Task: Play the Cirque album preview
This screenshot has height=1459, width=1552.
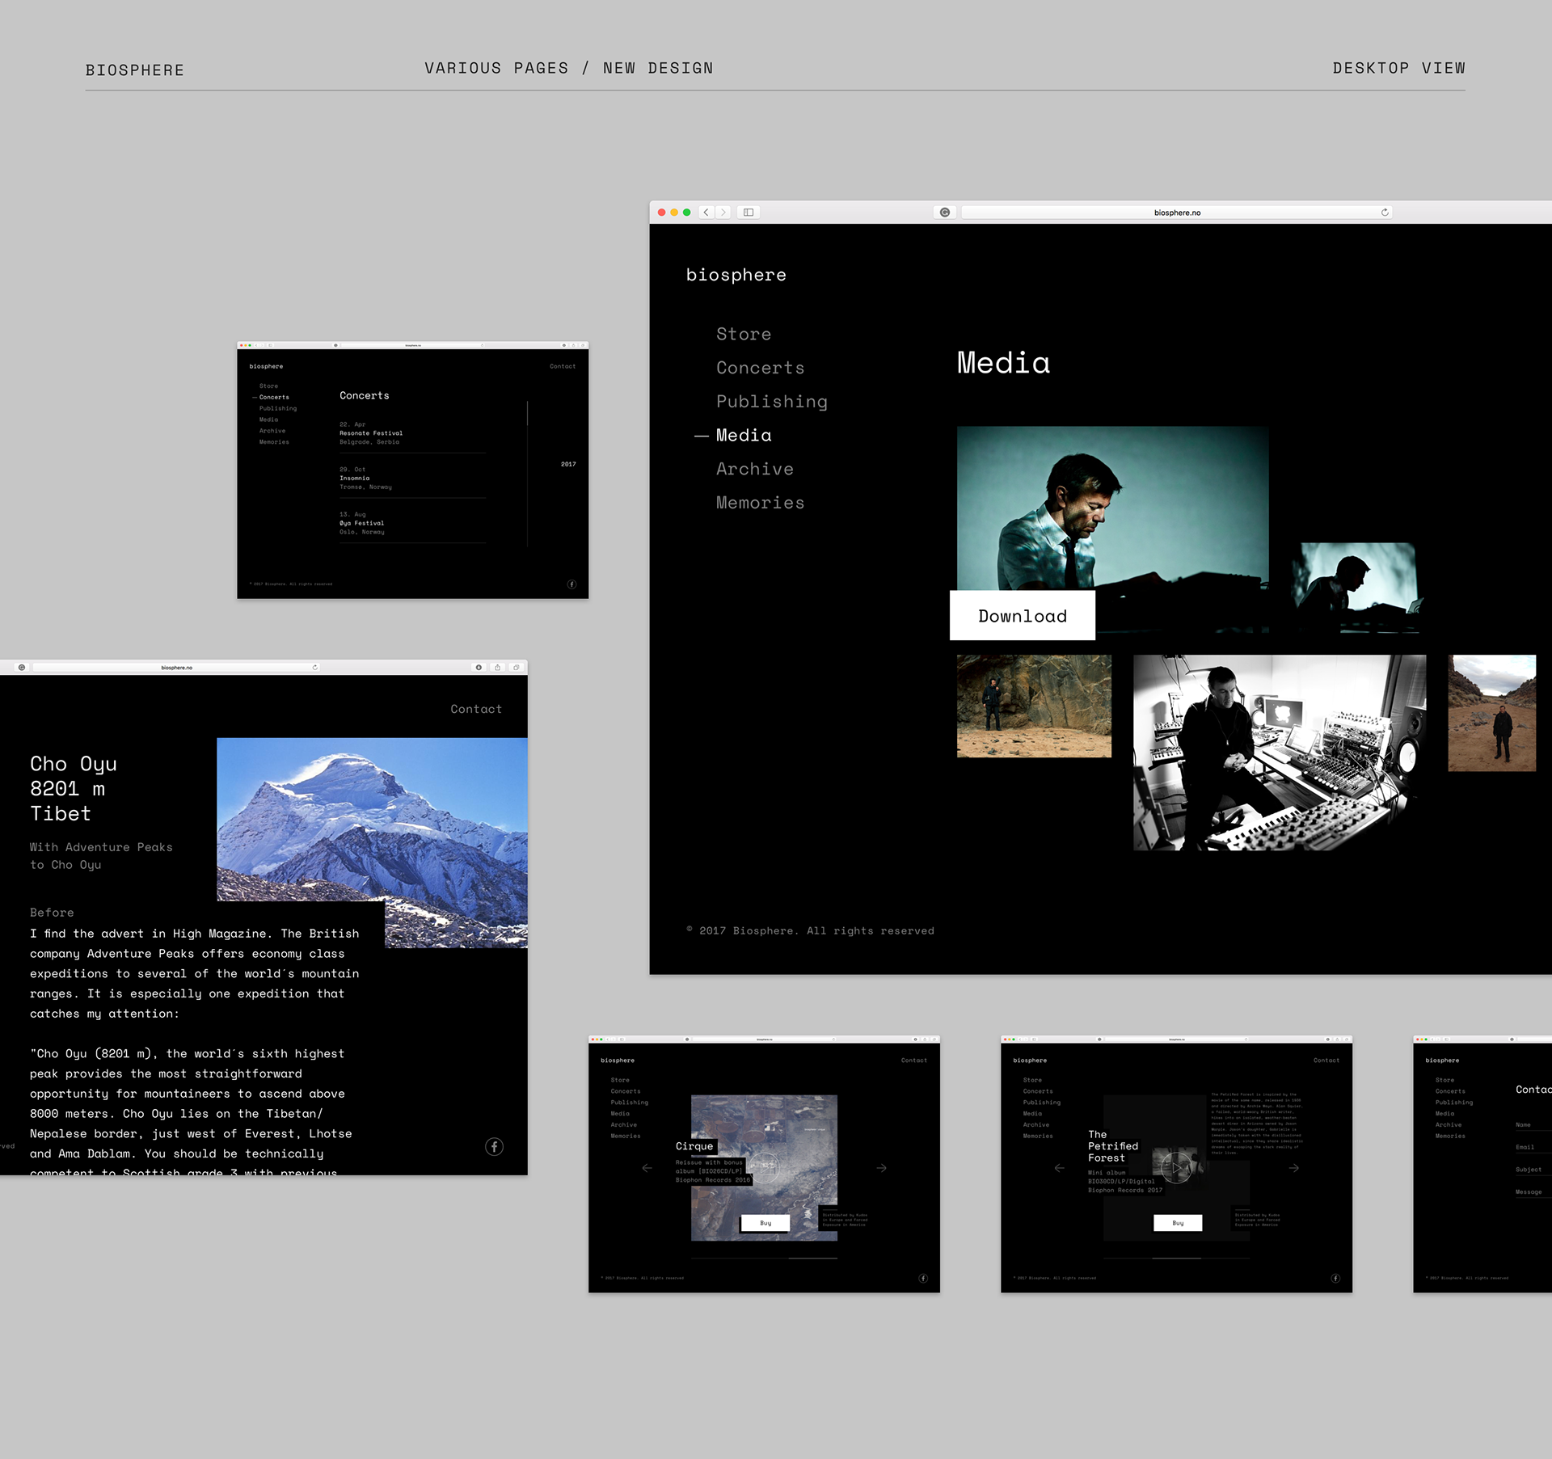Action: pos(765,1166)
